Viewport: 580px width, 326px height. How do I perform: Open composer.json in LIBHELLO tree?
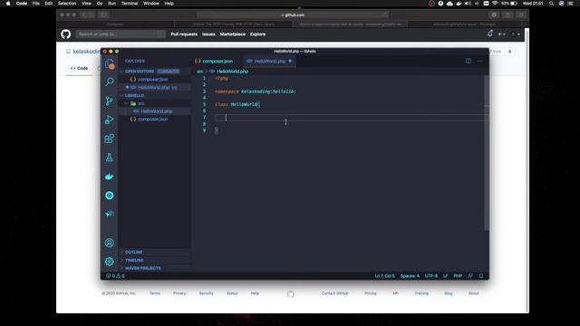click(153, 119)
